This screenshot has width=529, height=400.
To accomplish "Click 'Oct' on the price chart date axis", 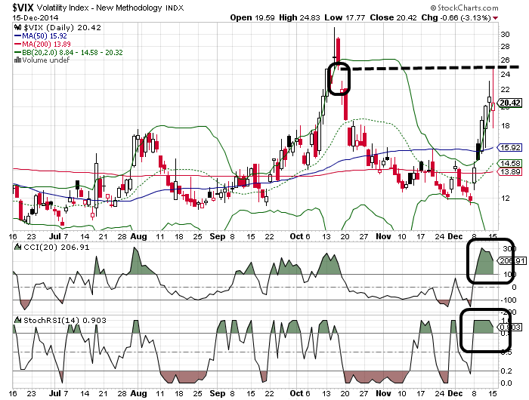I will pos(296,236).
